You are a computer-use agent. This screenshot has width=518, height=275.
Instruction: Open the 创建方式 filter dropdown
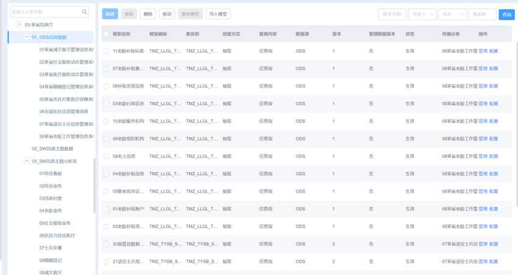(422, 14)
